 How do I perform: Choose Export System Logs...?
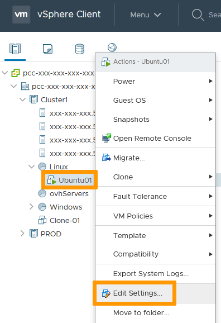tap(155, 274)
